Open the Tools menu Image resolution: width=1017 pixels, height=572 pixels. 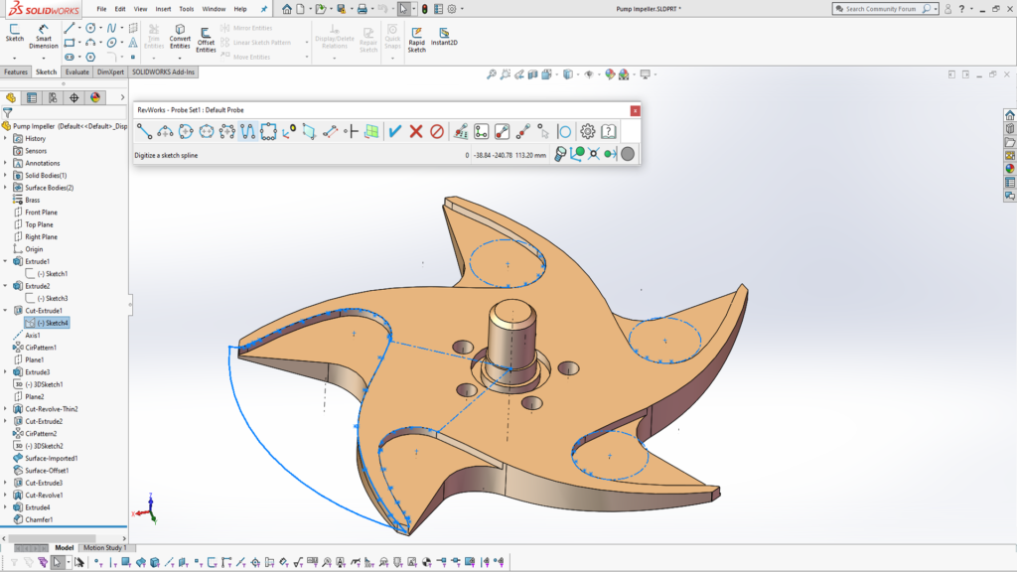(185, 8)
